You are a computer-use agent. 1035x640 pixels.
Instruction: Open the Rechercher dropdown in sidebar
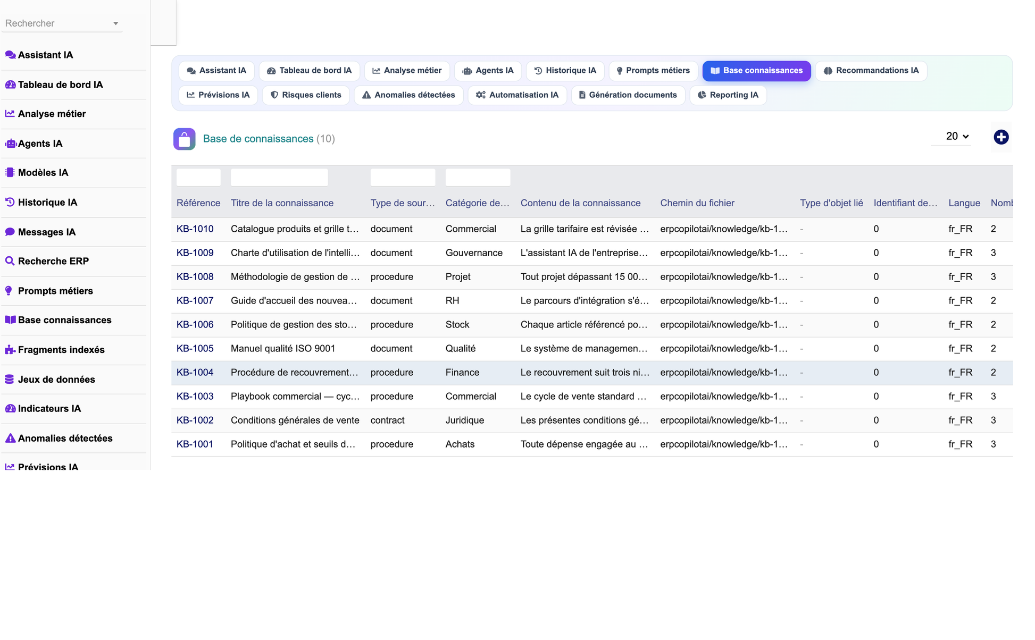[x=62, y=23]
